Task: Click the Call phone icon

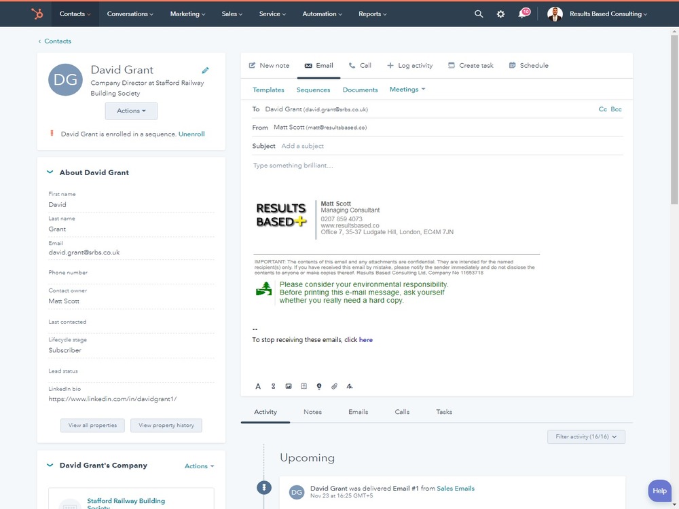Action: pyautogui.click(x=352, y=65)
